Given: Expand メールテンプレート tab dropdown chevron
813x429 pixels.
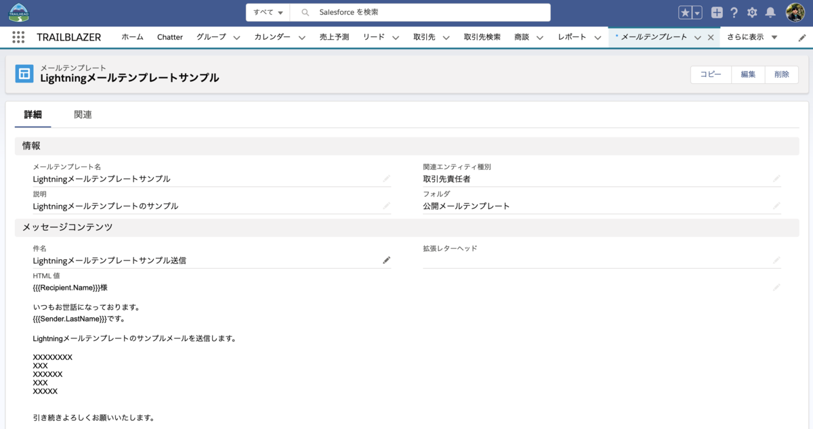Looking at the screenshot, I should tap(697, 38).
